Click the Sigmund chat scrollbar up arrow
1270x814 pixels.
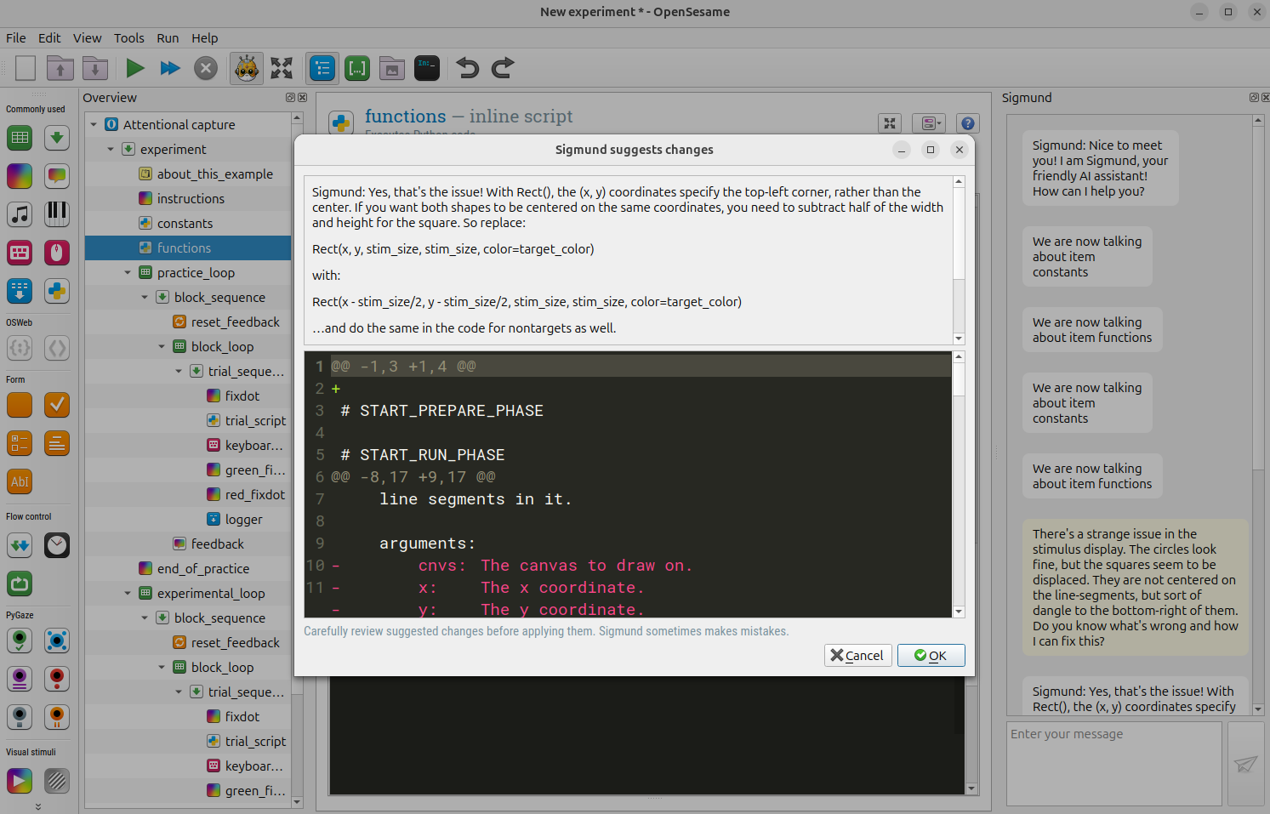[1258, 121]
